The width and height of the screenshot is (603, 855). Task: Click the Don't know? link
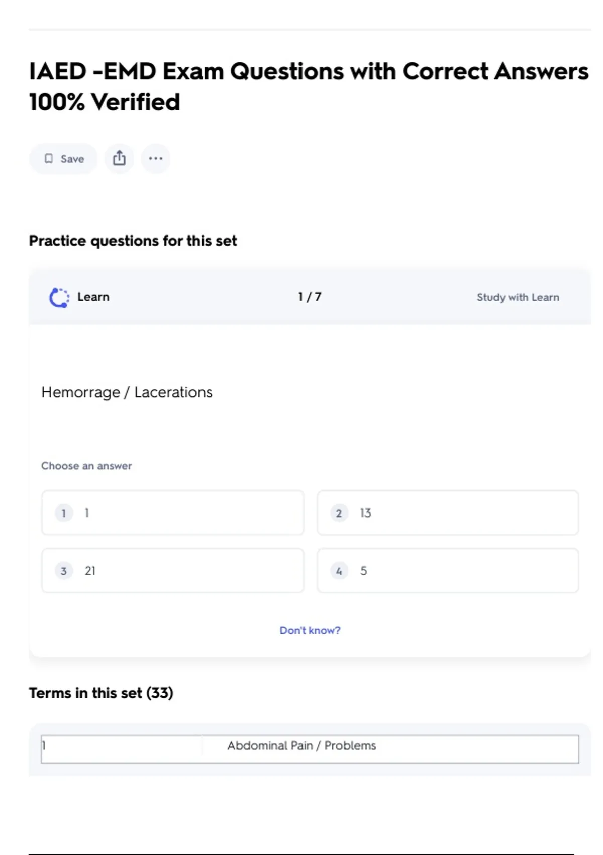pyautogui.click(x=310, y=630)
